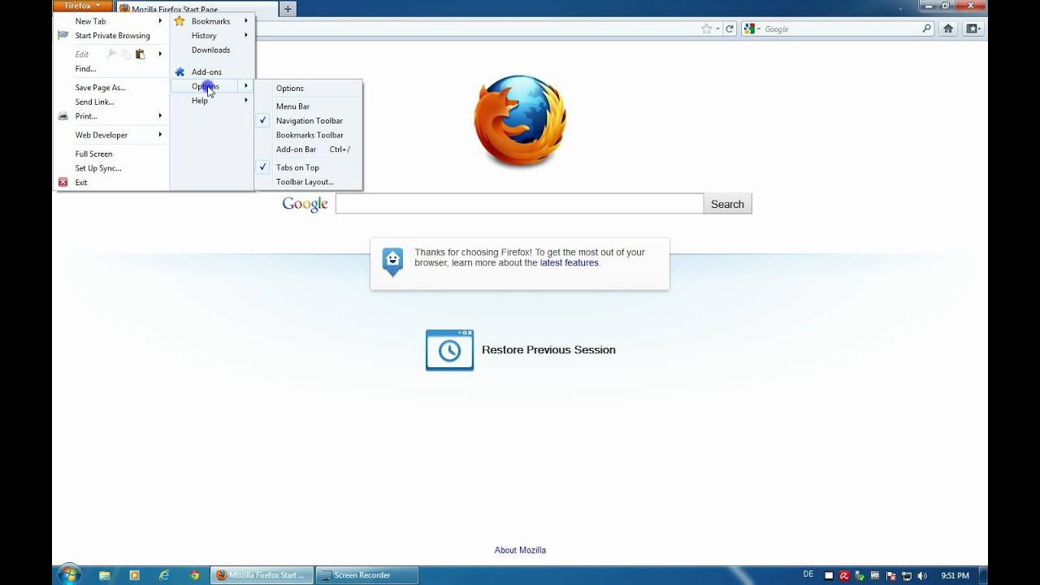Click the Firefox logo on the start page
1040x585 pixels.
click(x=520, y=122)
